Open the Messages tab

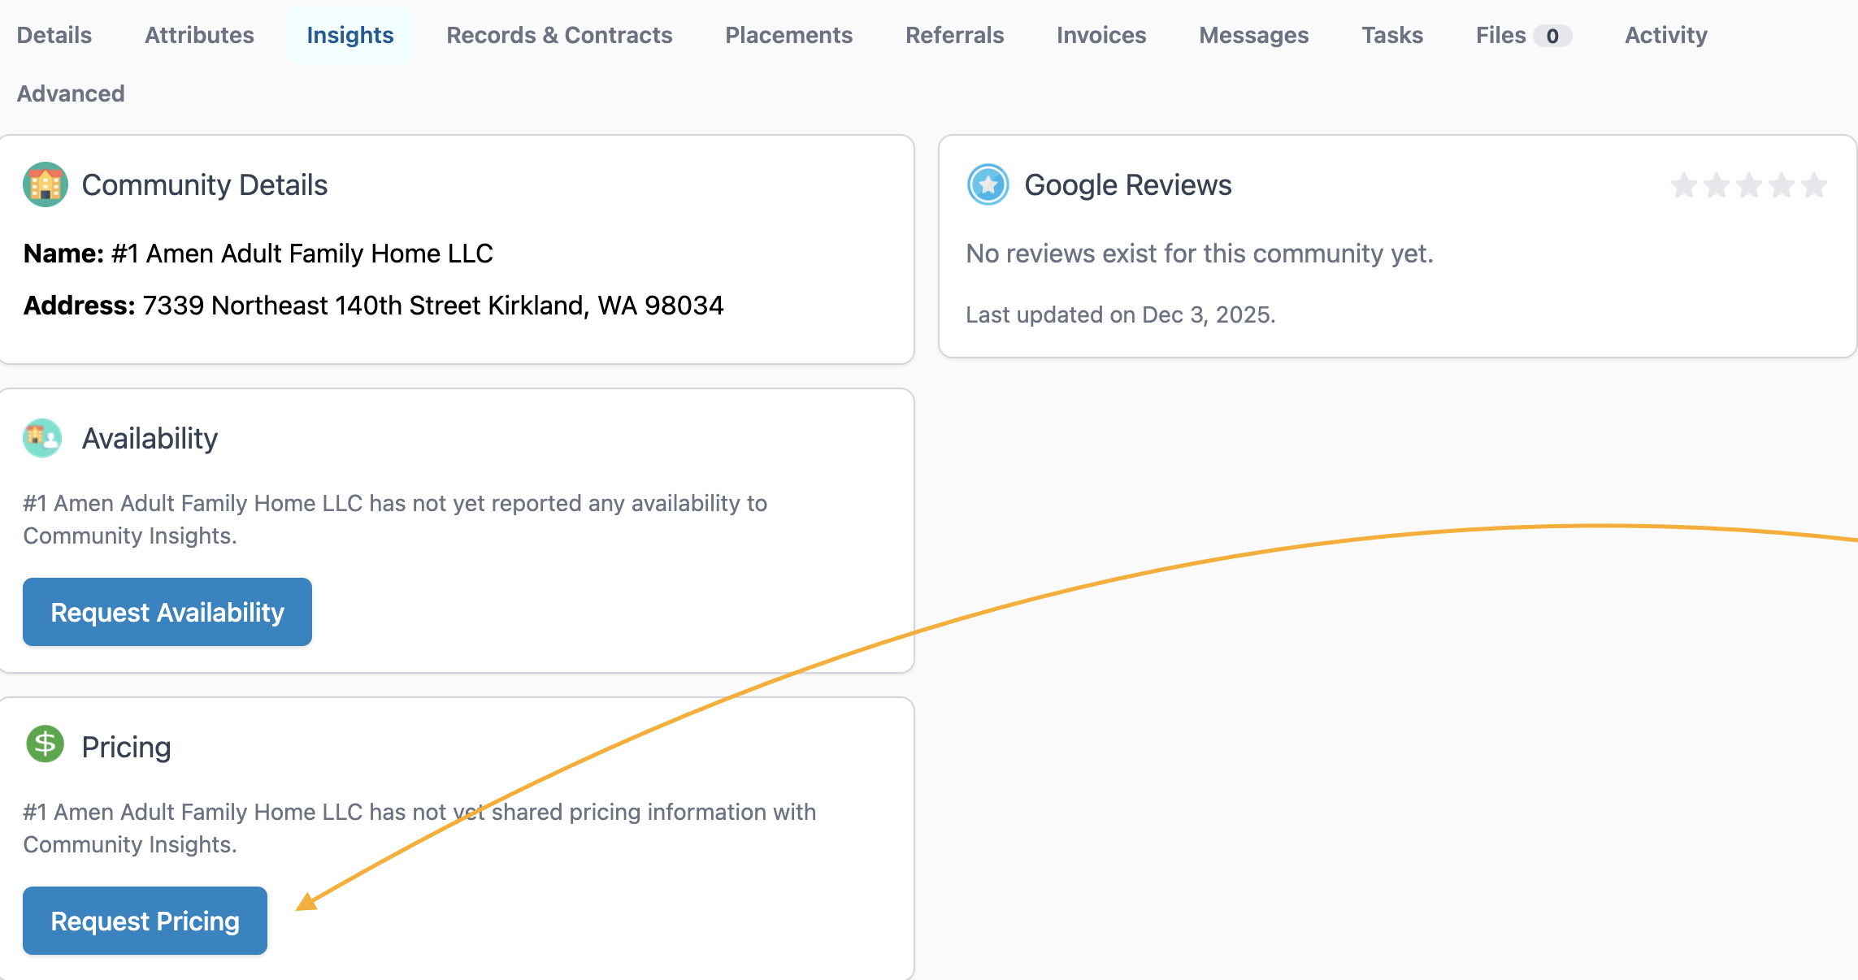1253,35
